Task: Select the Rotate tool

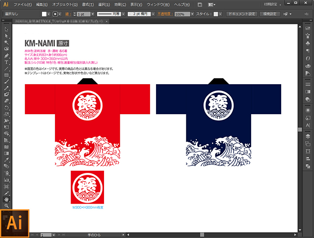Action: point(7,107)
